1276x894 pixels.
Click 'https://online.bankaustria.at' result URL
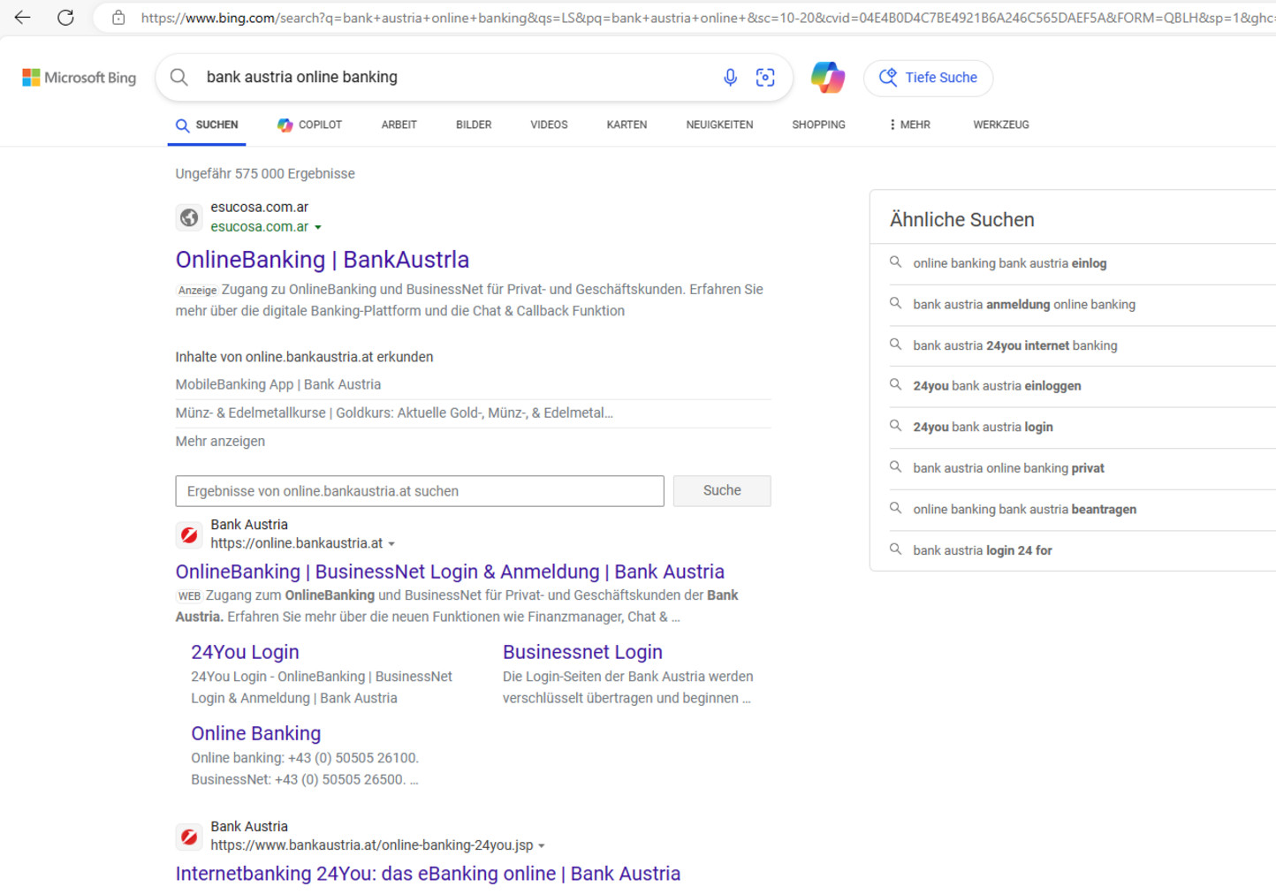296,543
